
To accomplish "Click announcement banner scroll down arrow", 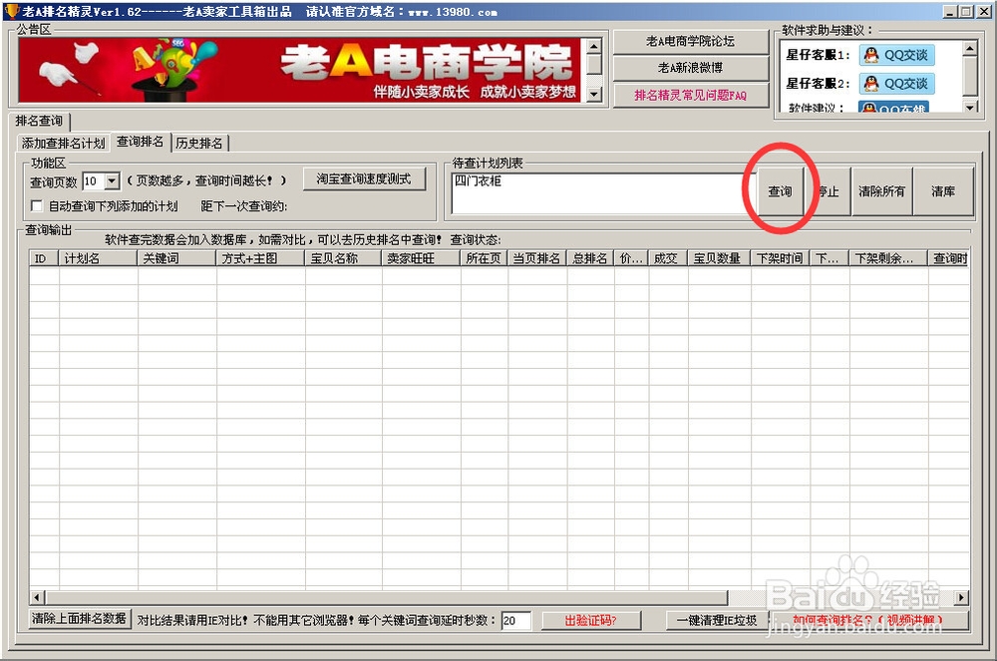I will (x=593, y=94).
